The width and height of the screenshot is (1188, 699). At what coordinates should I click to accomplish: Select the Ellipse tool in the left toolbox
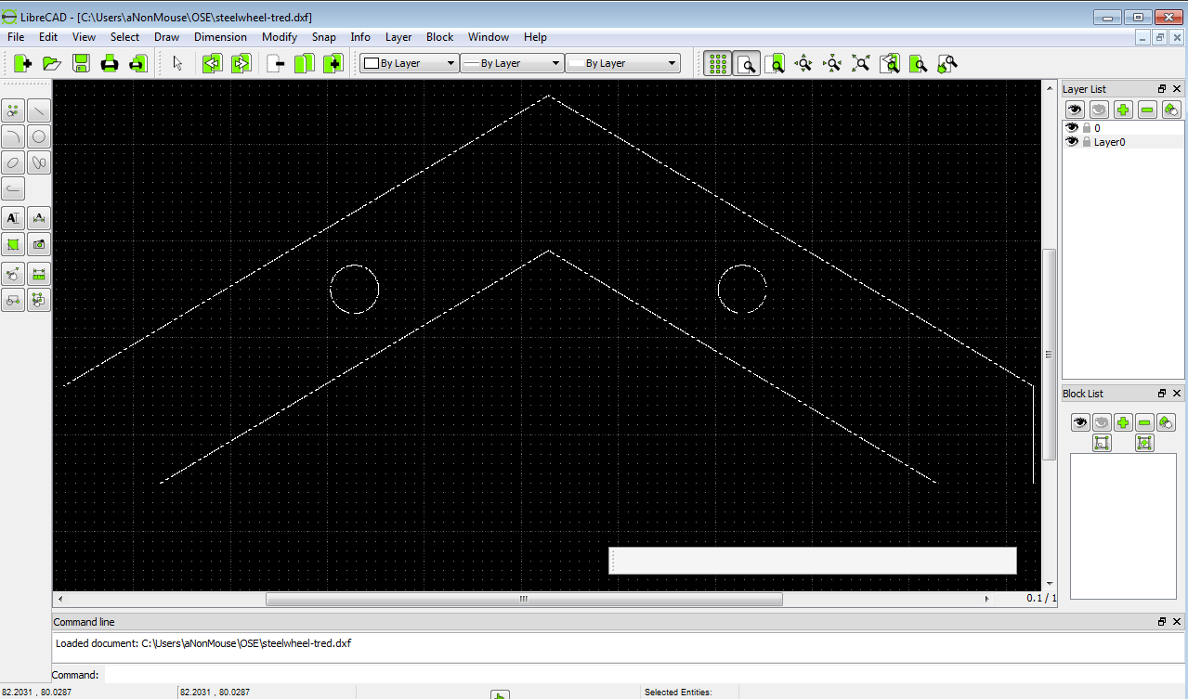point(13,162)
